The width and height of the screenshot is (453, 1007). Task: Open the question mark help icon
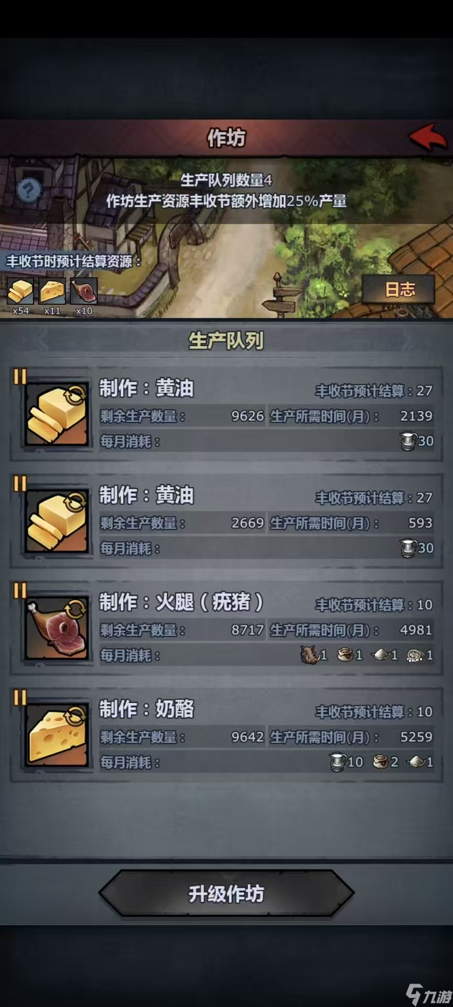tap(29, 190)
